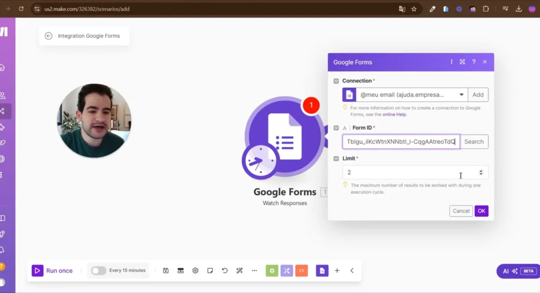This screenshot has width=540, height=293.
Task: Open the AI Beta assistant button
Action: coord(518,271)
